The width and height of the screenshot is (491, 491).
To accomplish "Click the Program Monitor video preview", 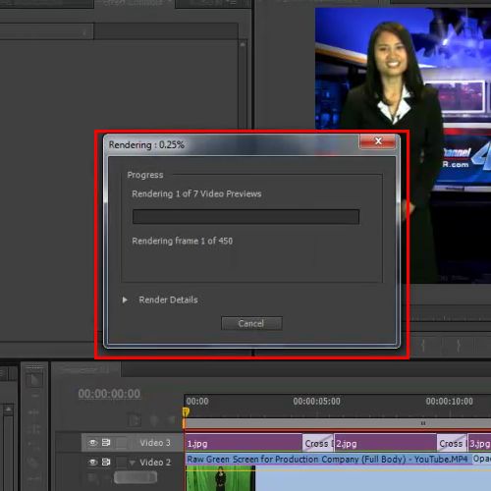I will (403, 145).
